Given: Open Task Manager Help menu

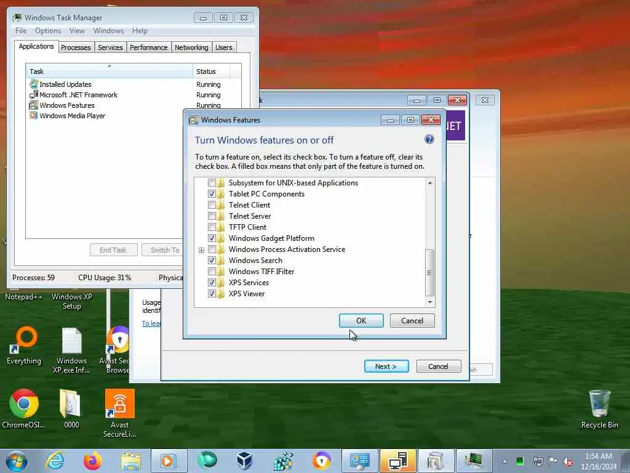Looking at the screenshot, I should click(140, 31).
